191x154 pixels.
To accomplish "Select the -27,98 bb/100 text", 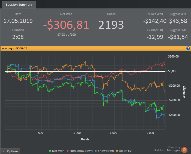I will (66, 35).
